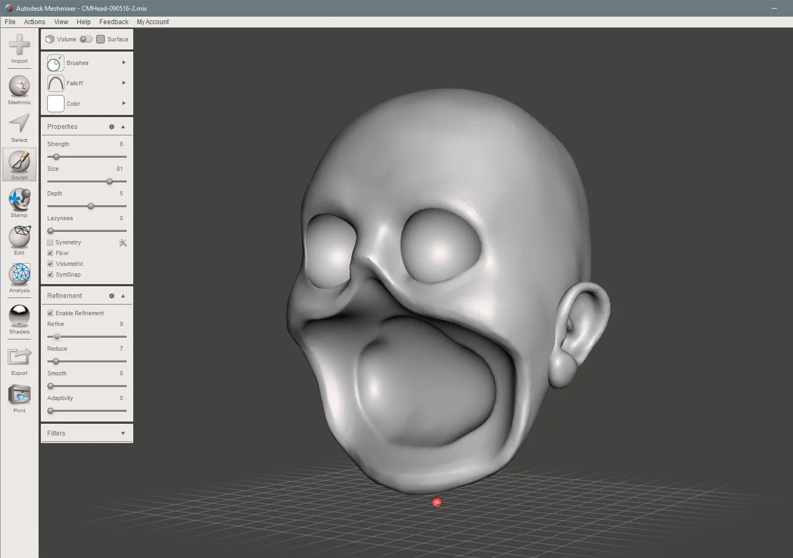Disable the Enable Refinement checkbox

click(50, 313)
